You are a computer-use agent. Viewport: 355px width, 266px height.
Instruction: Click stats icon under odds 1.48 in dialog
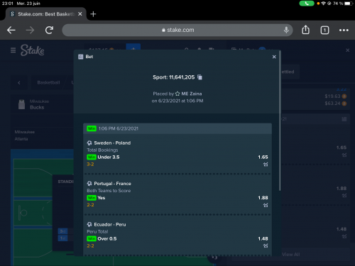click(266, 246)
